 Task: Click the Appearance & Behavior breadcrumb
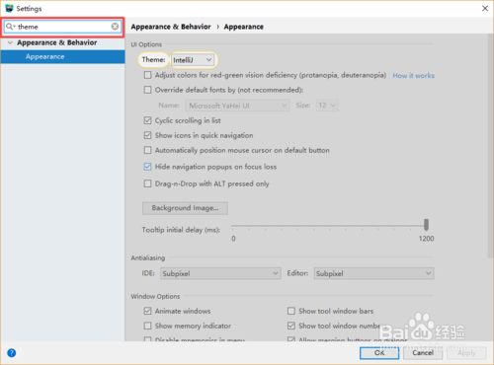point(171,27)
